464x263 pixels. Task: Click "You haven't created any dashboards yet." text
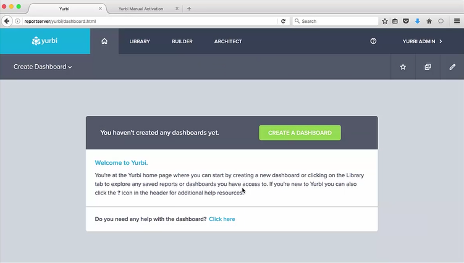click(159, 133)
